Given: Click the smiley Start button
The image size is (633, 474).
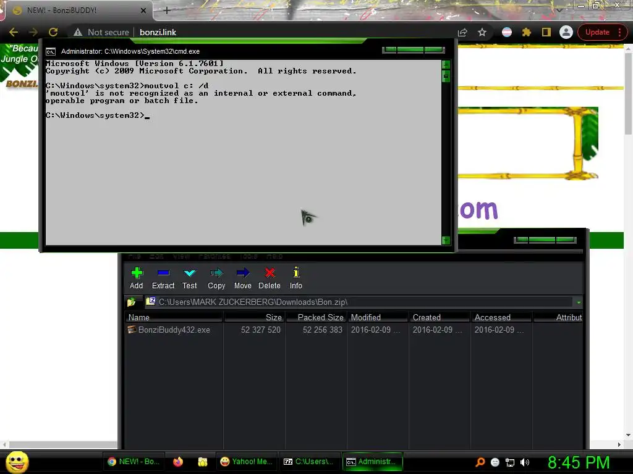Looking at the screenshot, I should point(17,462).
